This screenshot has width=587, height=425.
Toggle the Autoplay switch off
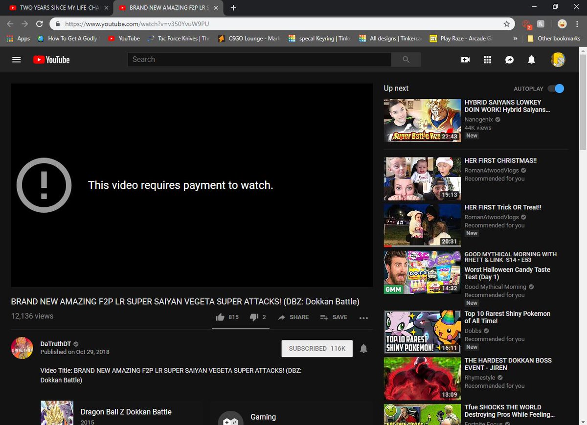556,89
